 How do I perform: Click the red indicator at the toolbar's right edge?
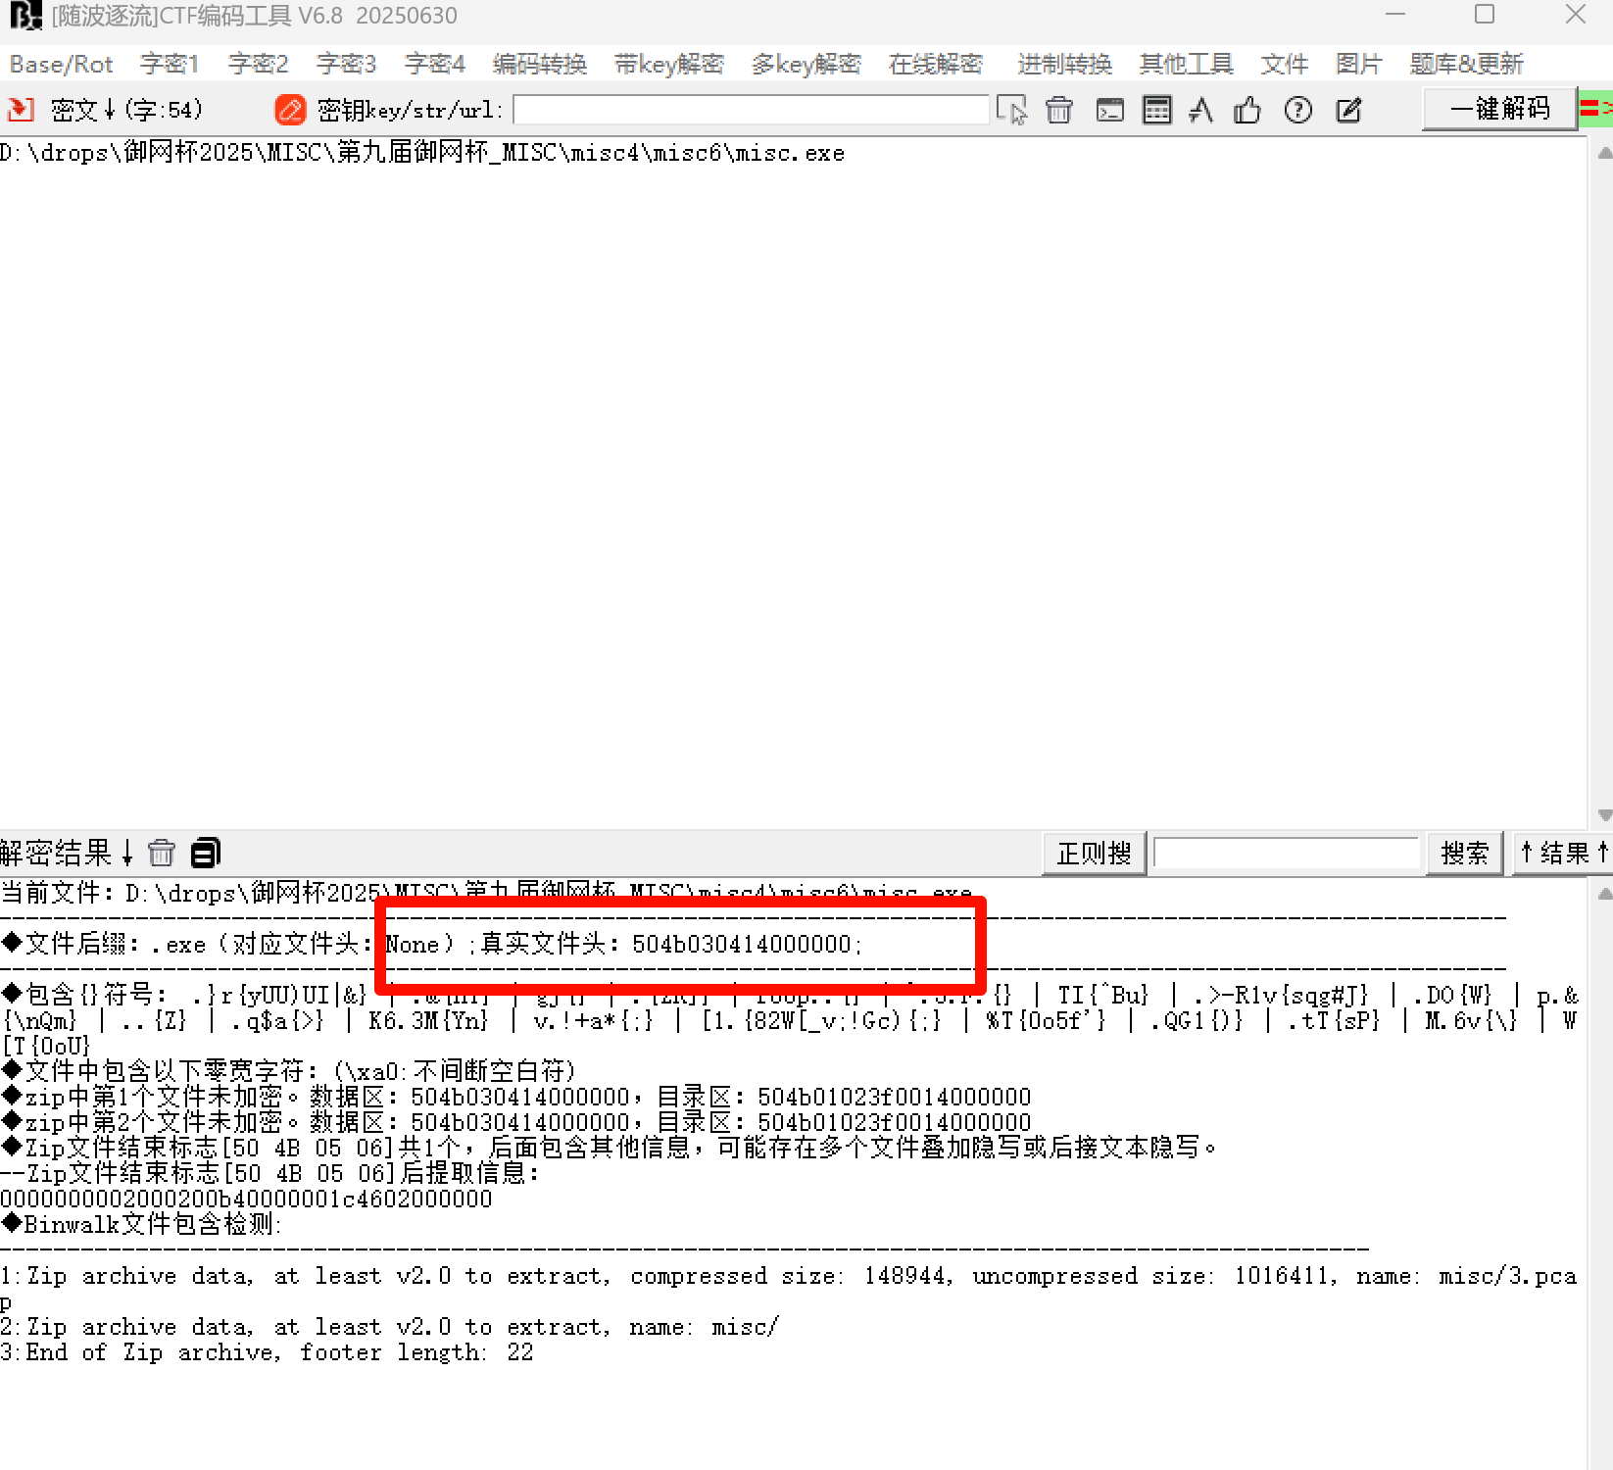(1595, 108)
